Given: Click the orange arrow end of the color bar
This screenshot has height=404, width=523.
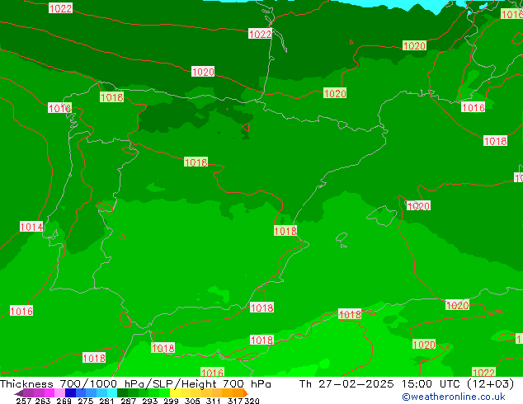Looking at the screenshot, I should (x=246, y=393).
